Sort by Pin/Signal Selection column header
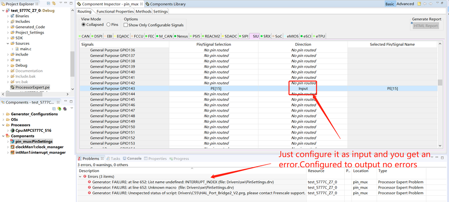The image size is (449, 202). pos(213,44)
